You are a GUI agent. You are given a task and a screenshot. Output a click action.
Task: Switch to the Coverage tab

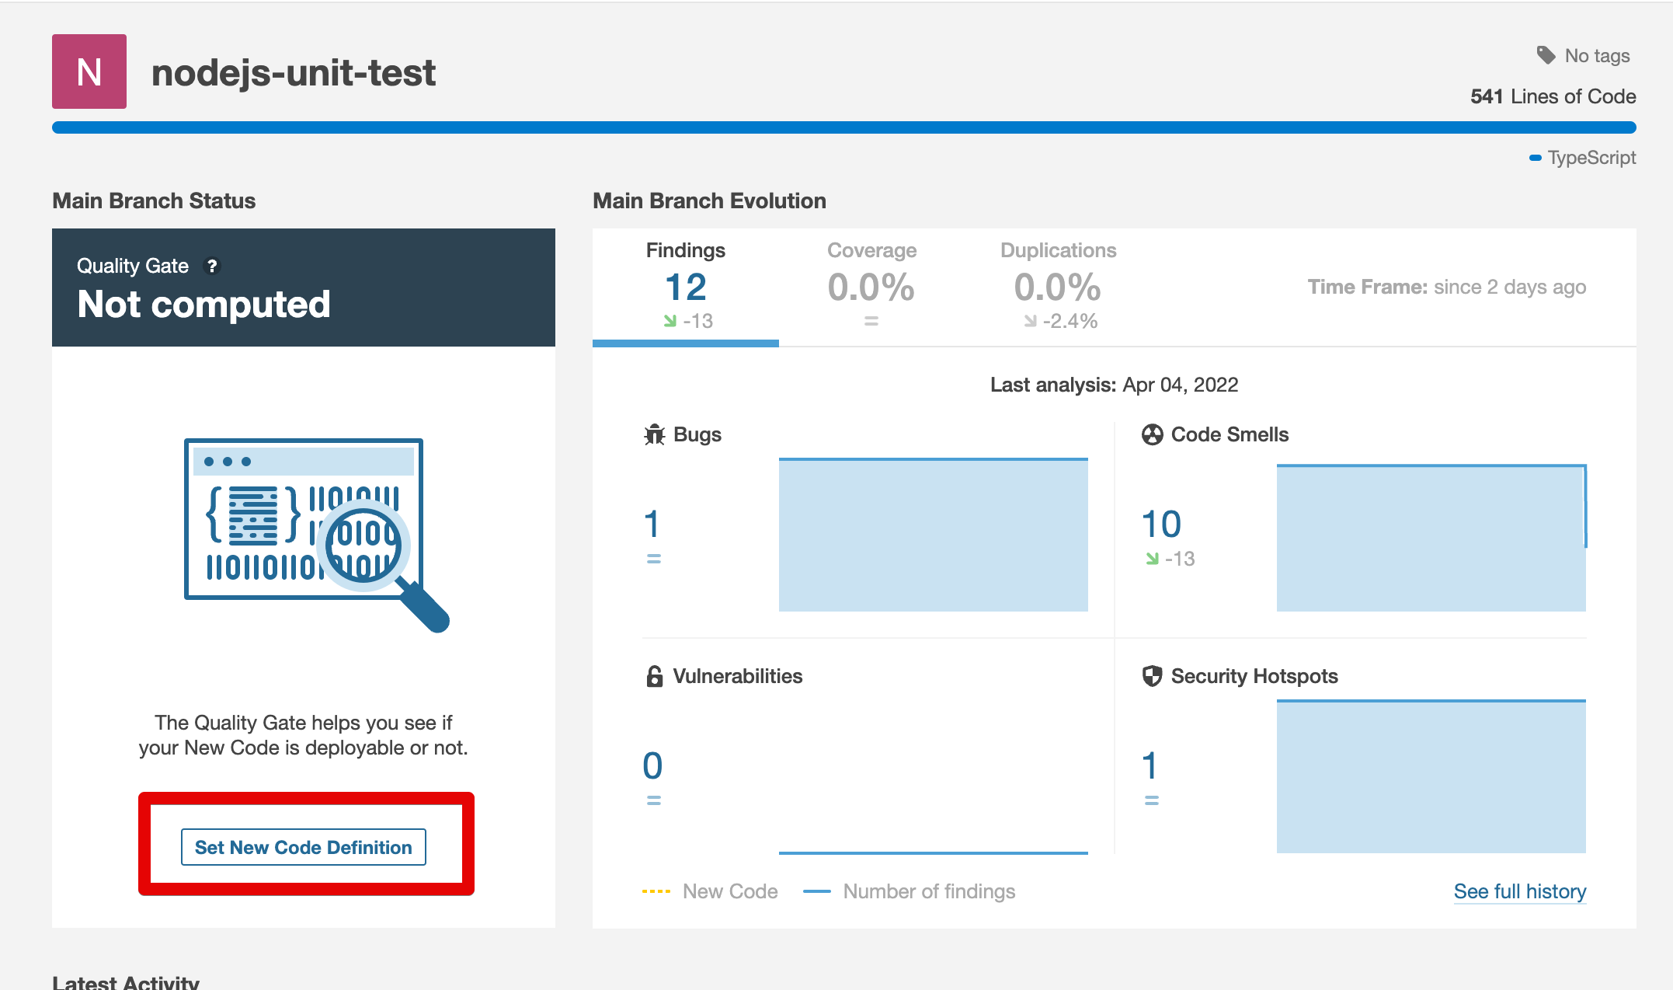tap(871, 286)
